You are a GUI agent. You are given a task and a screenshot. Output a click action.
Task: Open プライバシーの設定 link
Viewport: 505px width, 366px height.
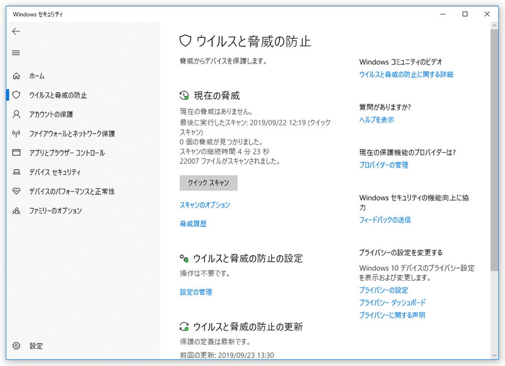pos(383,290)
